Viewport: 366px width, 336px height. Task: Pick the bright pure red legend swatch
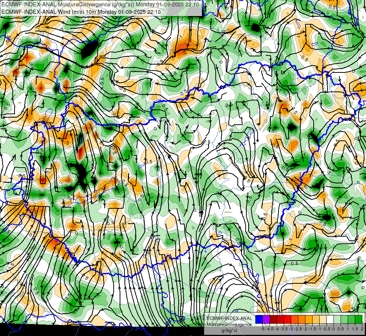tap(287, 320)
